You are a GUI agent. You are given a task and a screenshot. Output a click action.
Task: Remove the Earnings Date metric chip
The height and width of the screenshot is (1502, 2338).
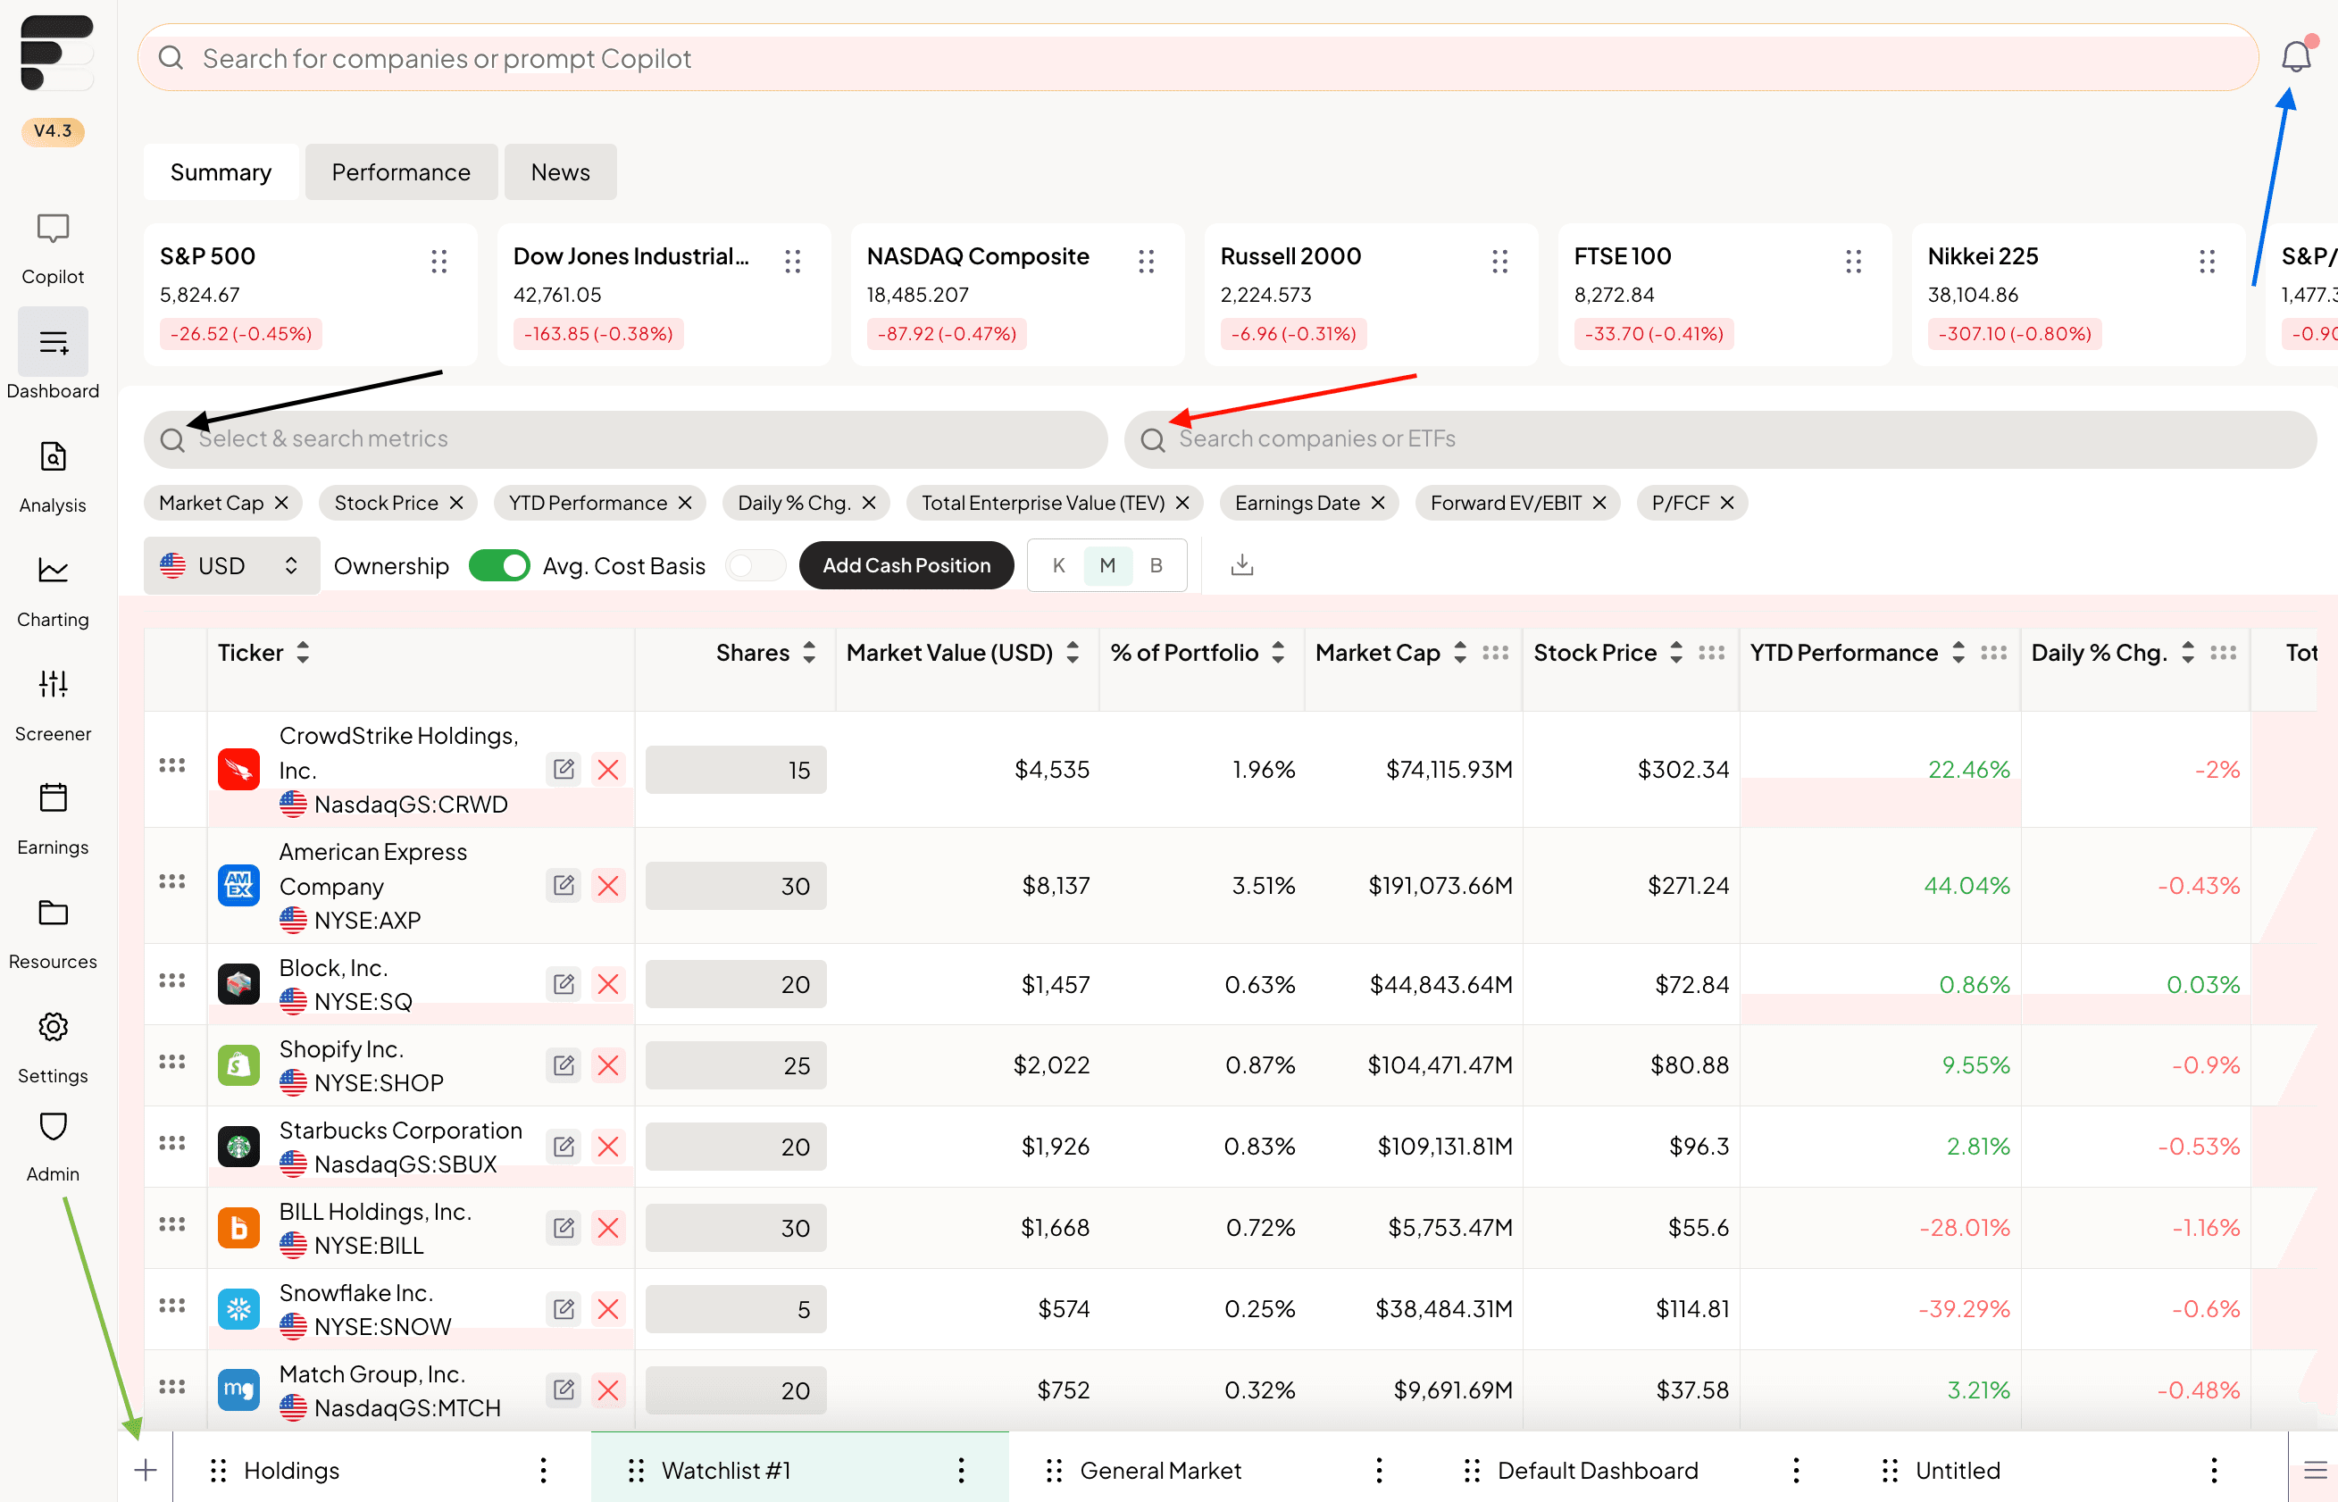[x=1377, y=502]
